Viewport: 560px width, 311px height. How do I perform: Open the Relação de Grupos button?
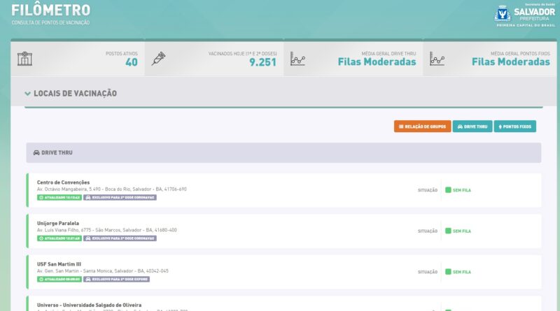(422, 126)
